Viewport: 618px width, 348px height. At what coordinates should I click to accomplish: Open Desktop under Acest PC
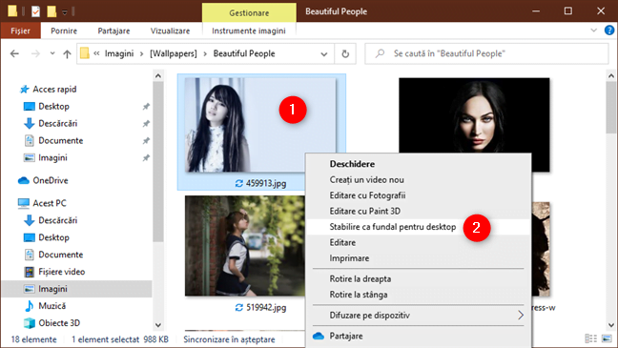[53, 237]
